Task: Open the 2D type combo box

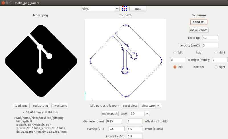Action: tap(140, 114)
